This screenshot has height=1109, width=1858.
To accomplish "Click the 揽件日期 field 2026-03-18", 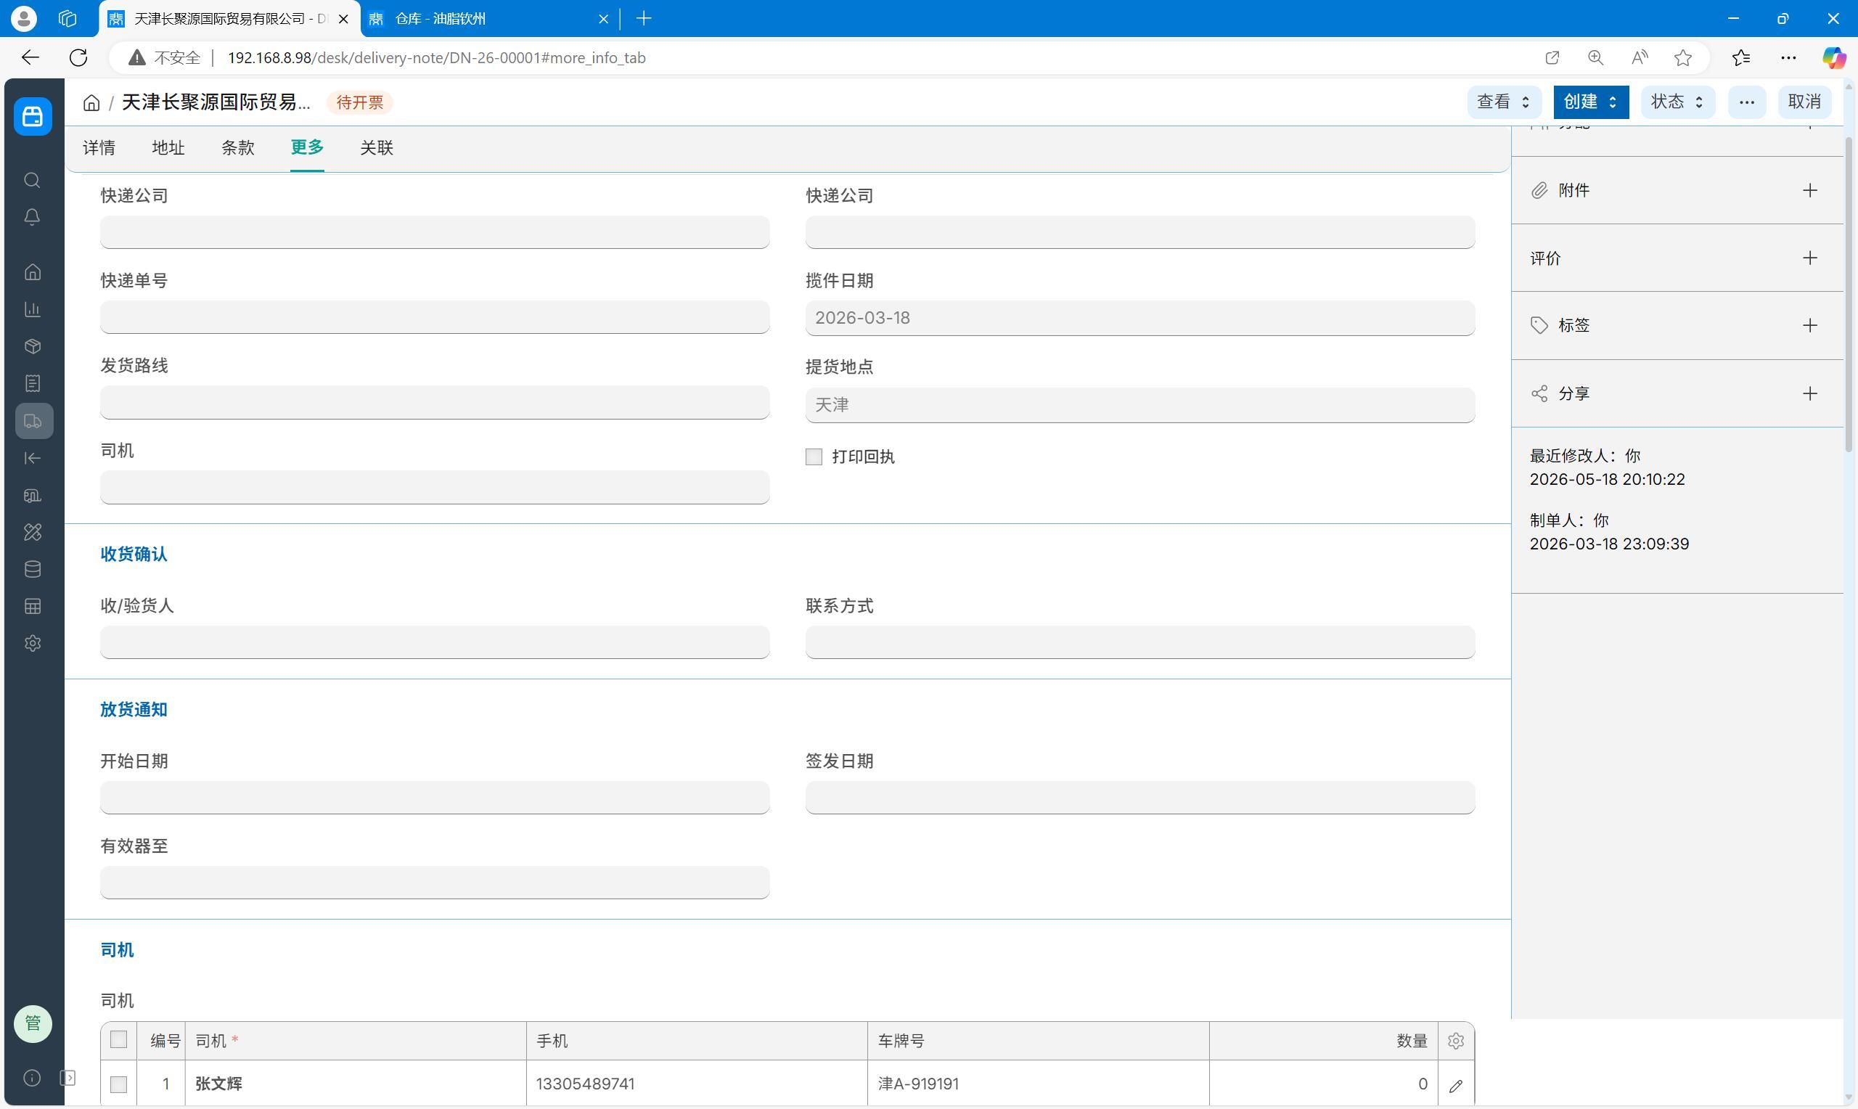I will coord(1140,318).
